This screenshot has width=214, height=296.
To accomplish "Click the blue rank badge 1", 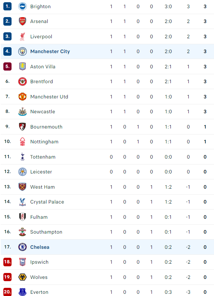I will (7, 6).
